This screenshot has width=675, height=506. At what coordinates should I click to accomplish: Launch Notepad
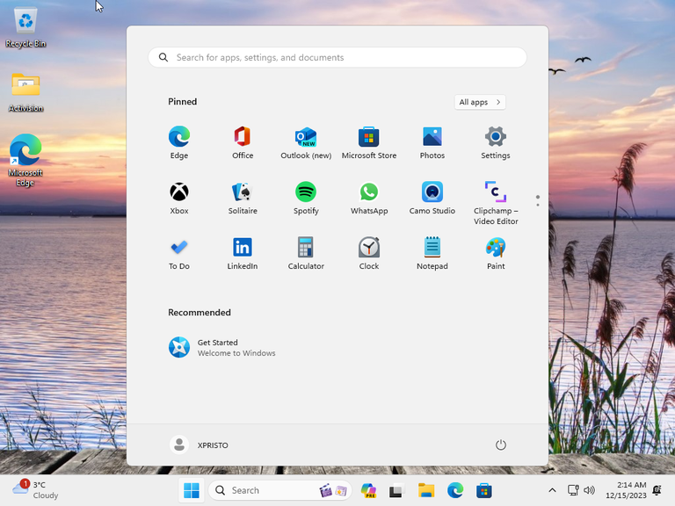coord(432,254)
